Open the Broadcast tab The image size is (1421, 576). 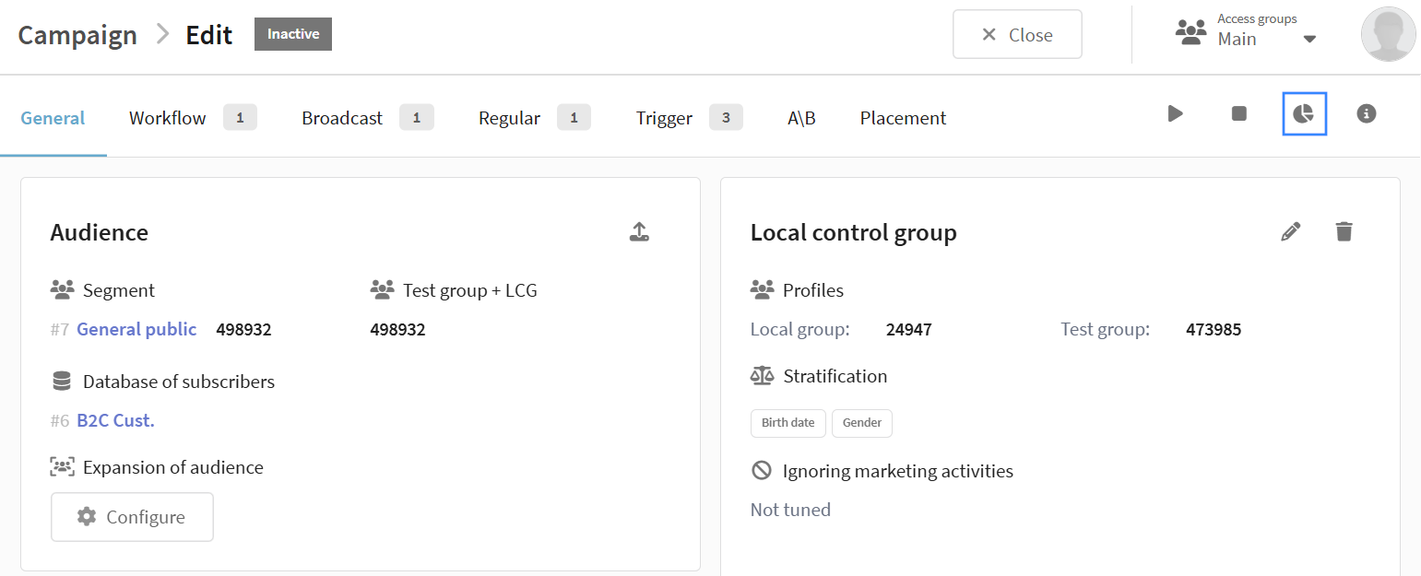tap(342, 118)
